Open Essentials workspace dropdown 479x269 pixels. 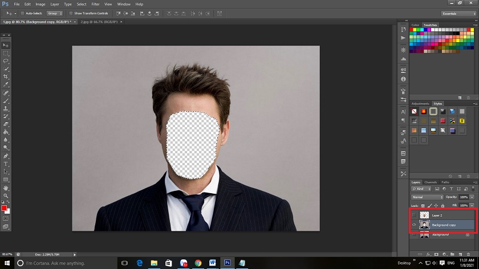click(x=458, y=14)
